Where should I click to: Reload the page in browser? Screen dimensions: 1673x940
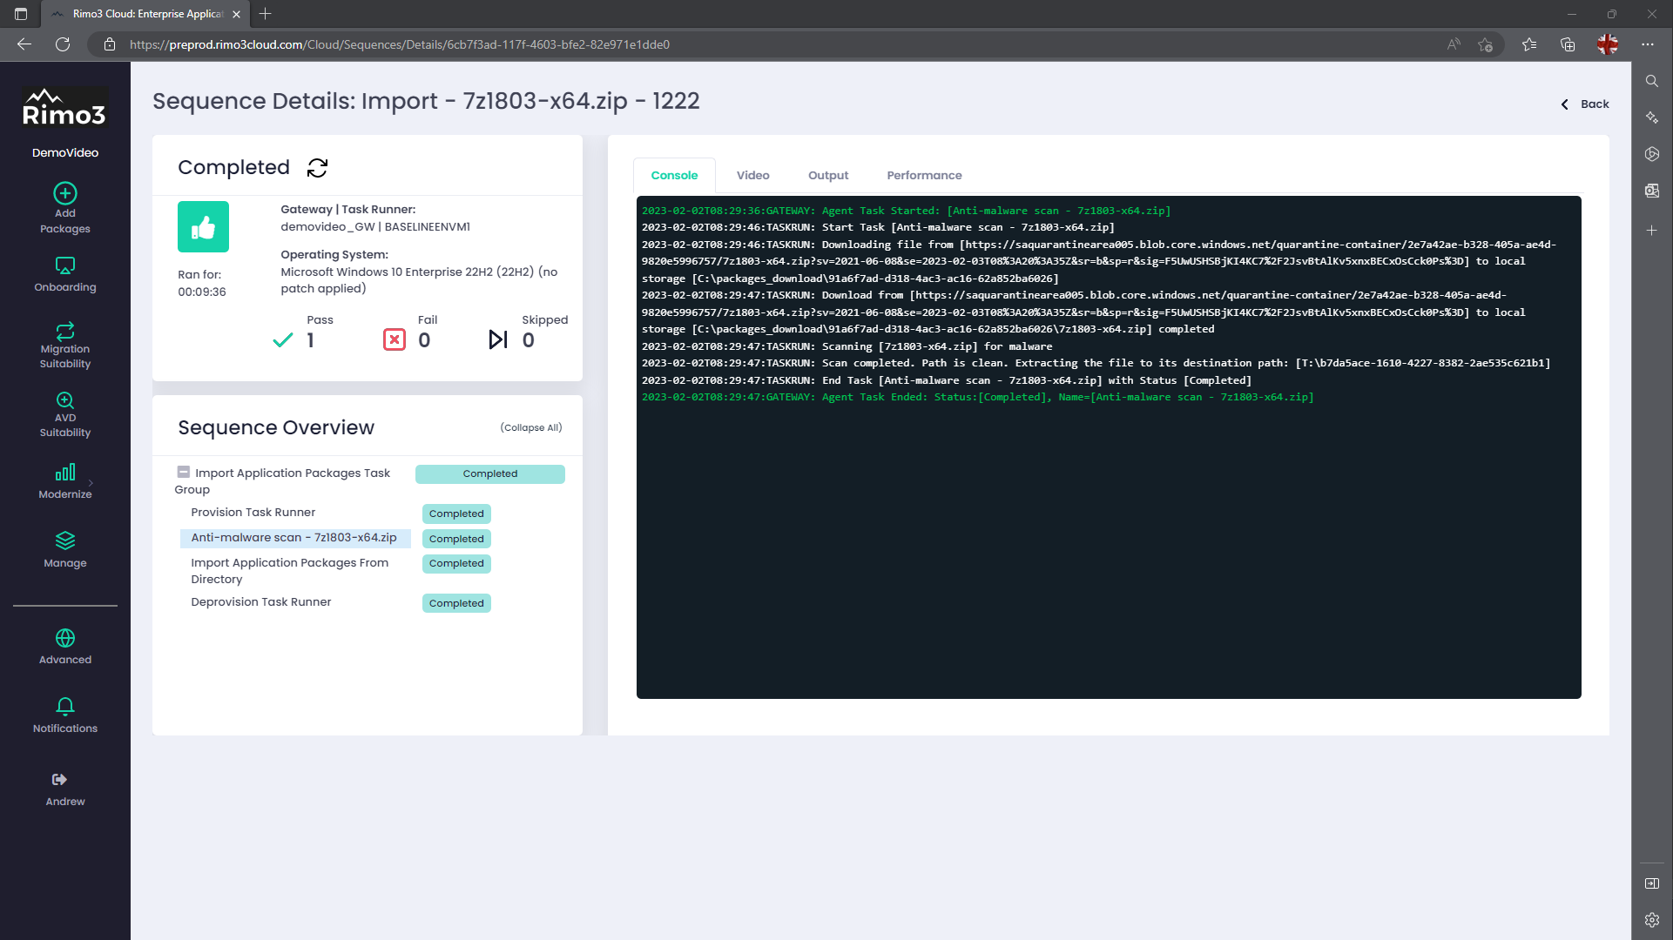63,44
